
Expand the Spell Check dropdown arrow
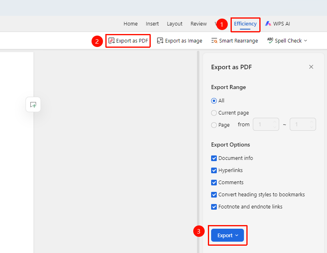click(306, 40)
